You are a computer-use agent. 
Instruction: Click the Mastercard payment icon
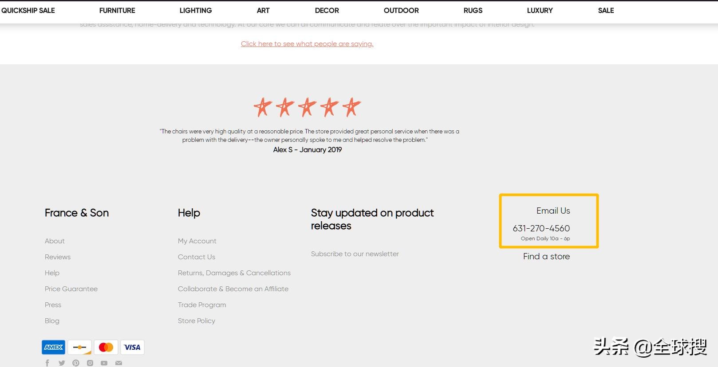point(106,347)
